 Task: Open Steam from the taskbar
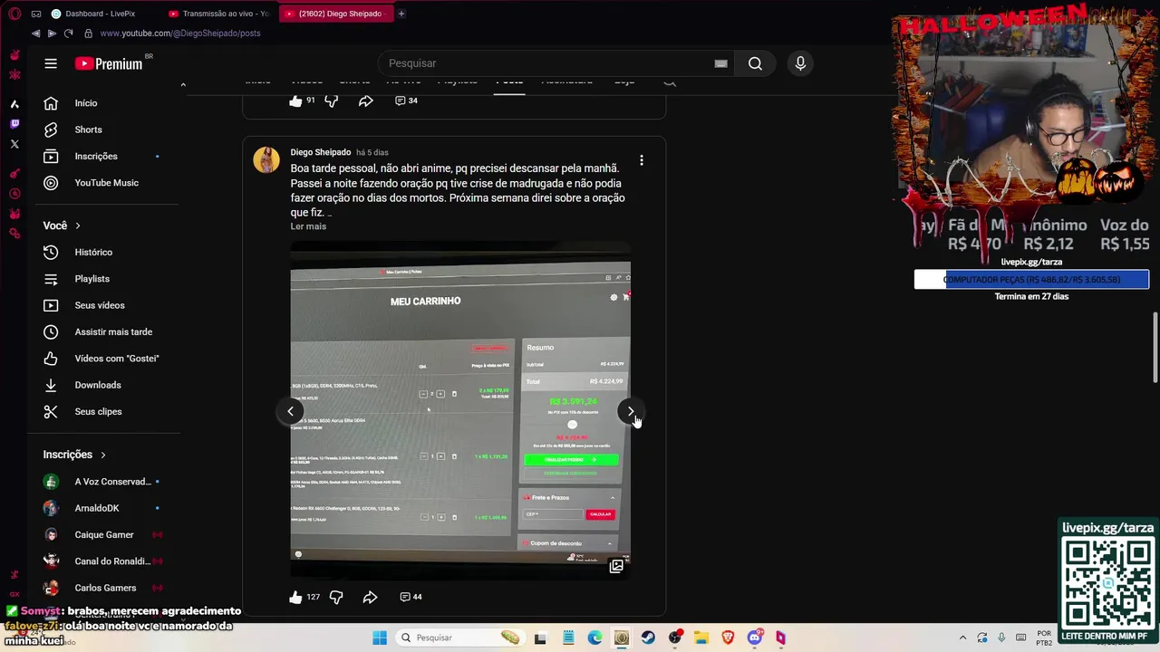pyautogui.click(x=648, y=638)
